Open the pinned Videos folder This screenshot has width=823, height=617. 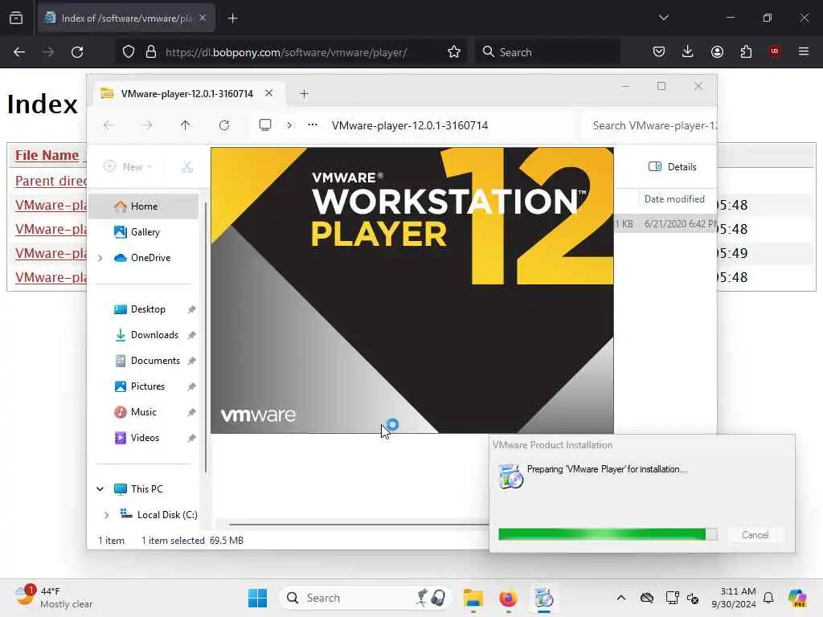point(145,438)
